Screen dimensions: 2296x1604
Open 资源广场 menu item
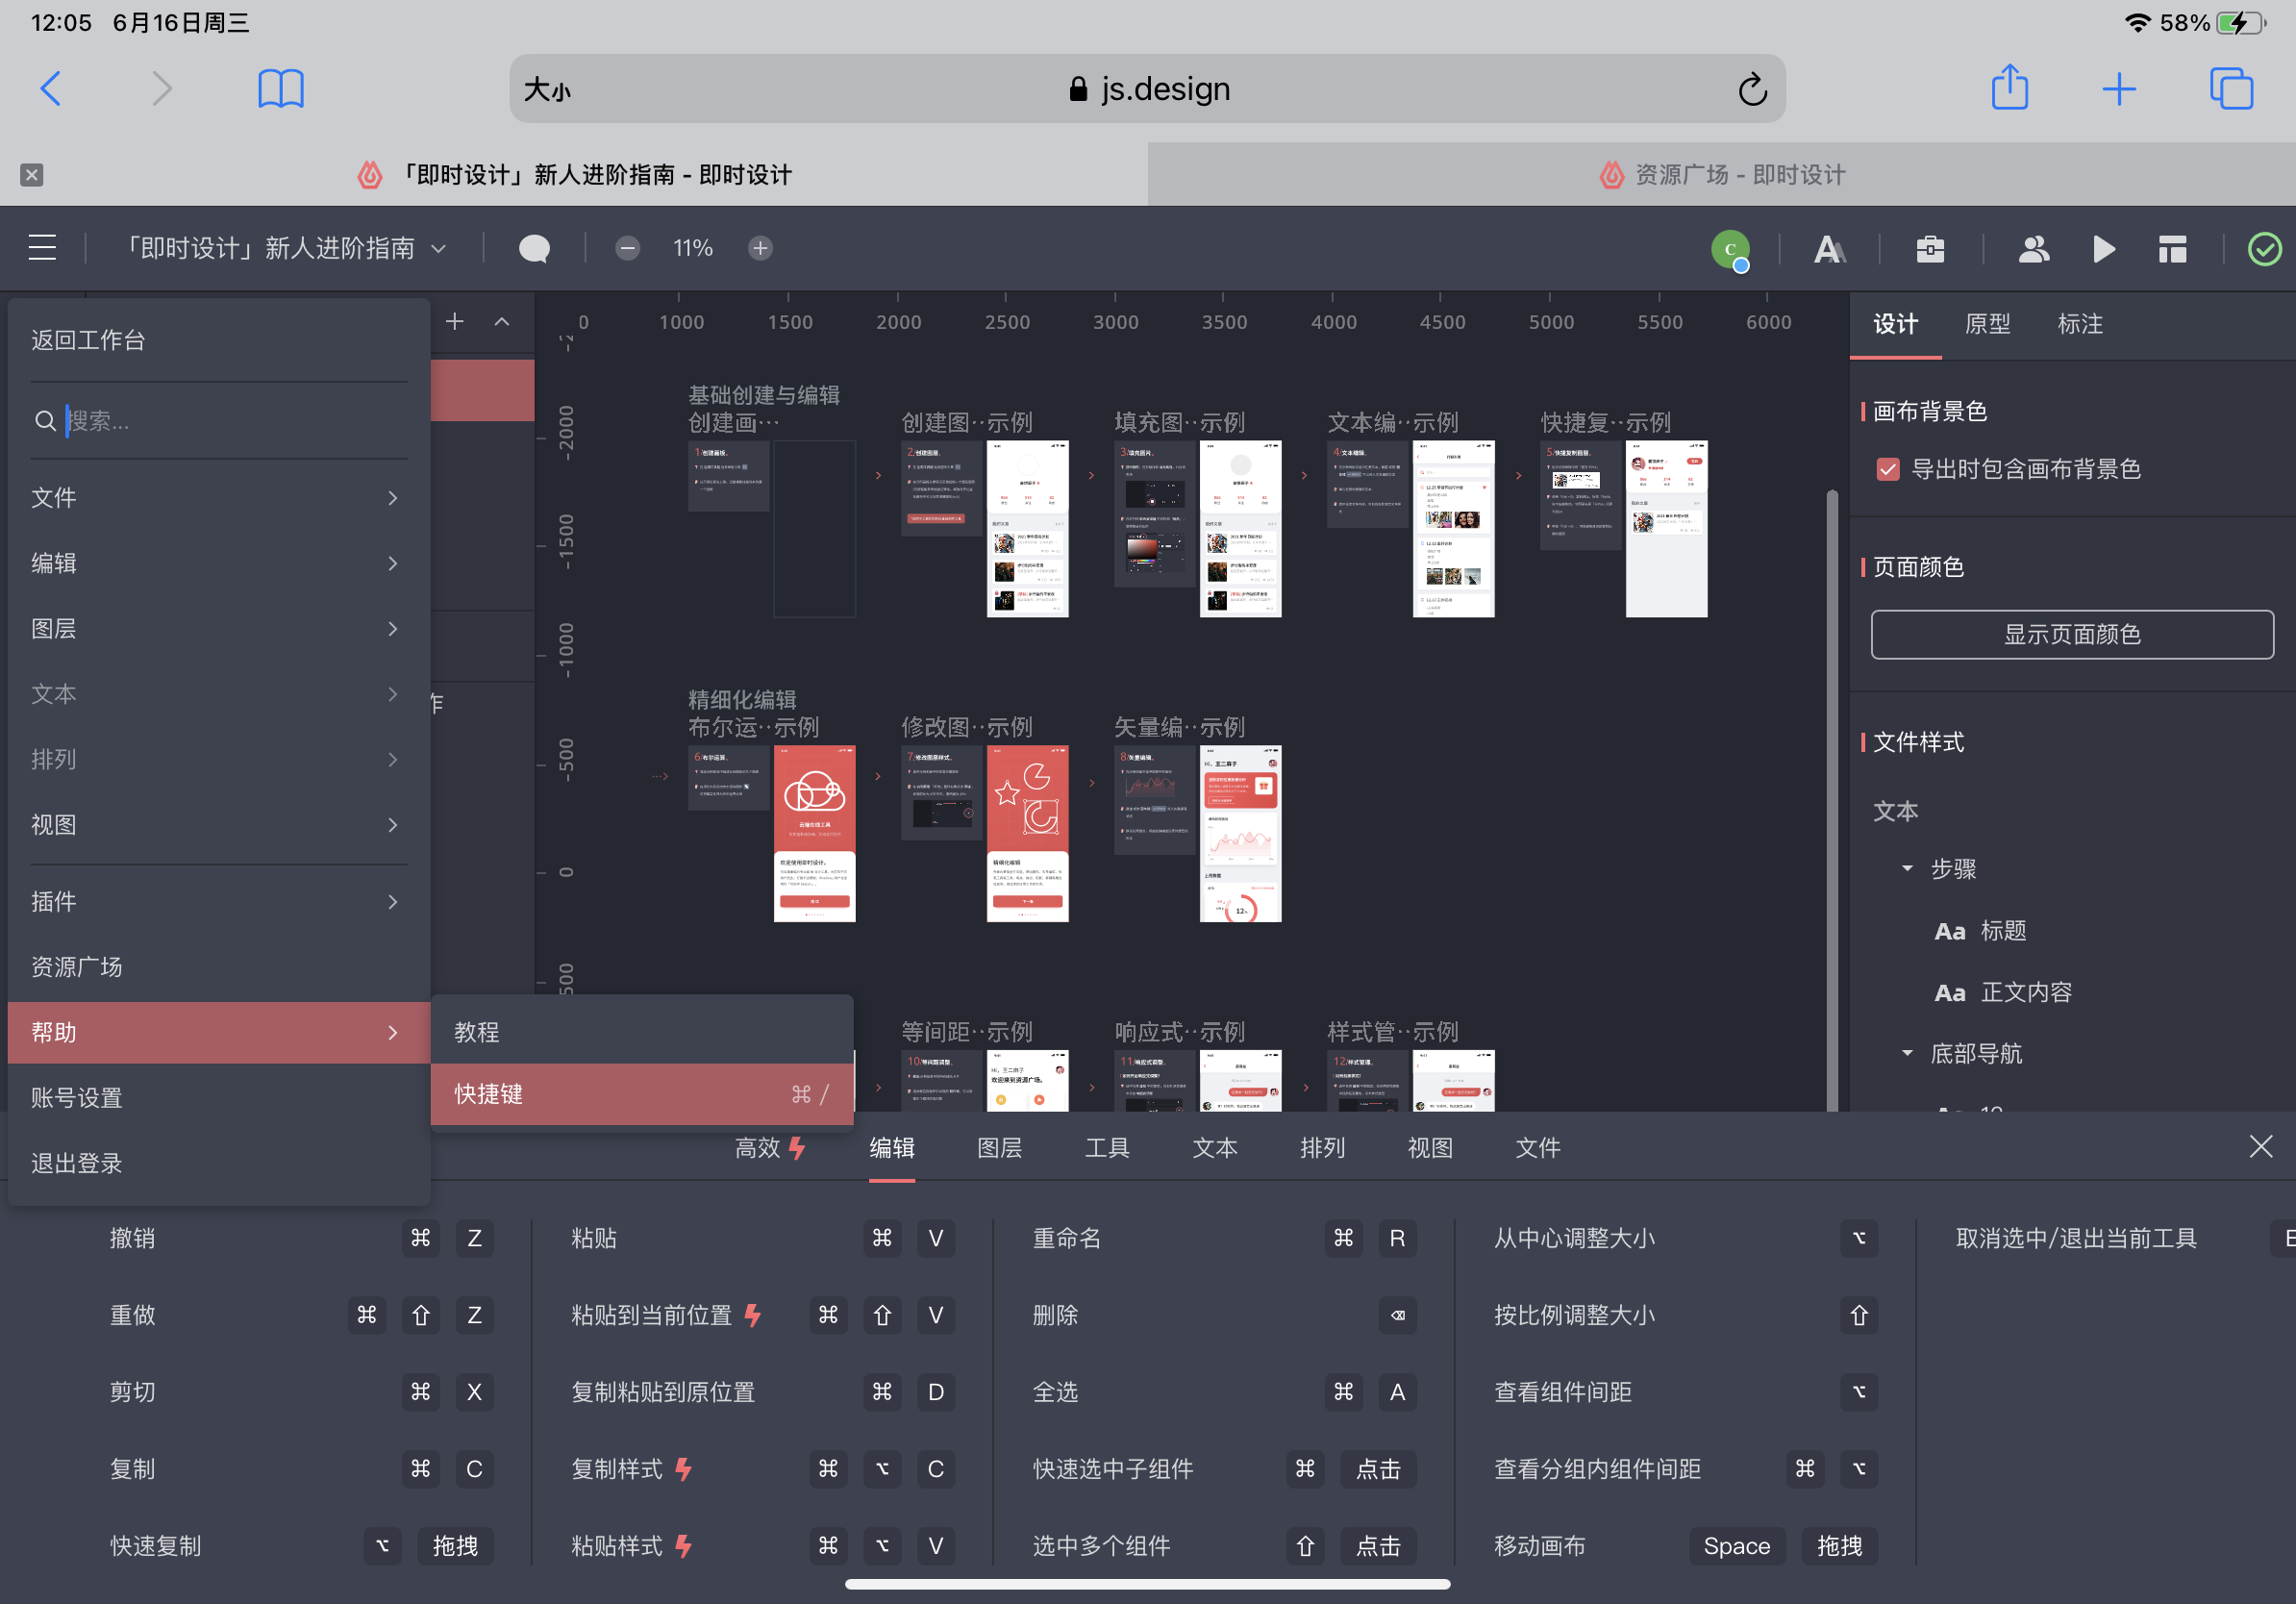pos(218,967)
